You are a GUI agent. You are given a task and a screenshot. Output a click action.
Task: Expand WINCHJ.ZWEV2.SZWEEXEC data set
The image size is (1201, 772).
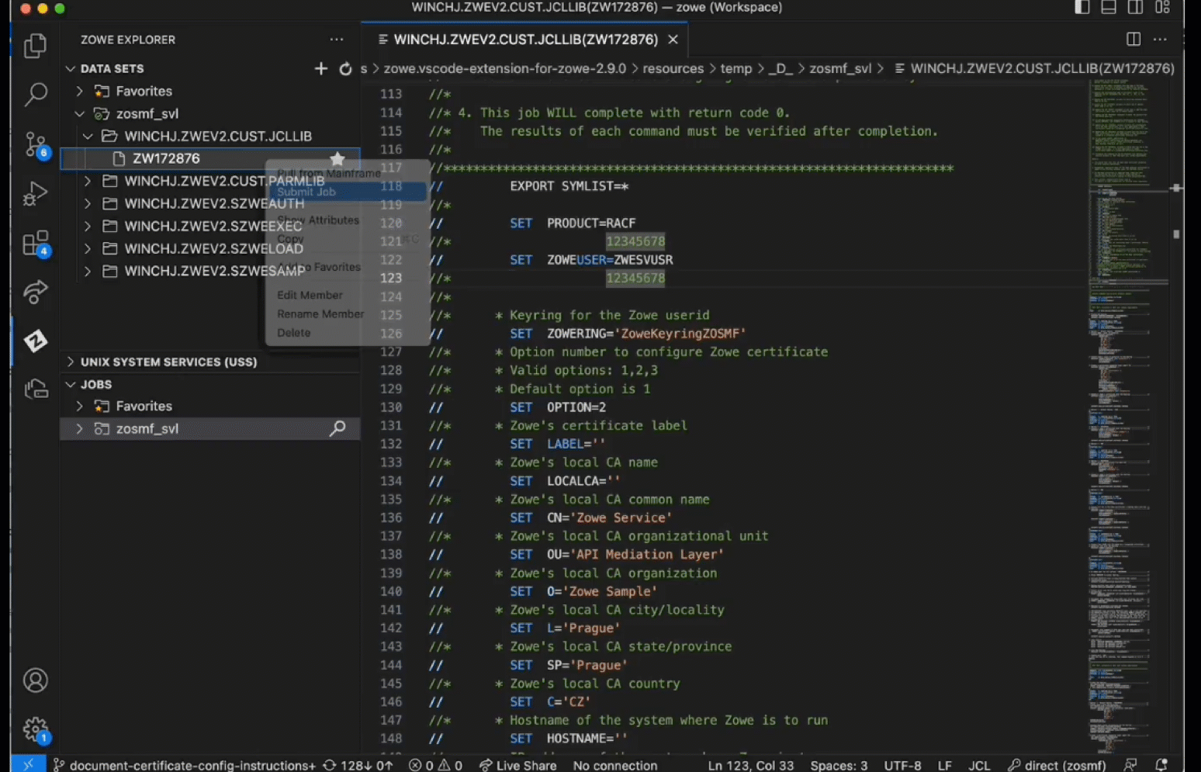click(88, 226)
